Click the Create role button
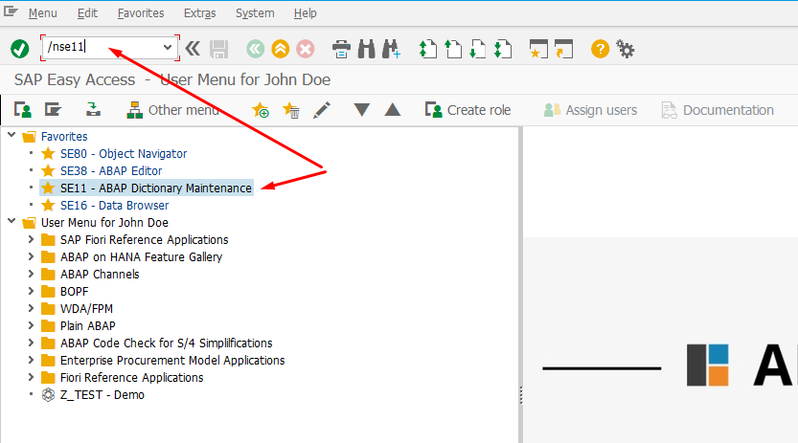This screenshot has height=443, width=798. tap(467, 110)
